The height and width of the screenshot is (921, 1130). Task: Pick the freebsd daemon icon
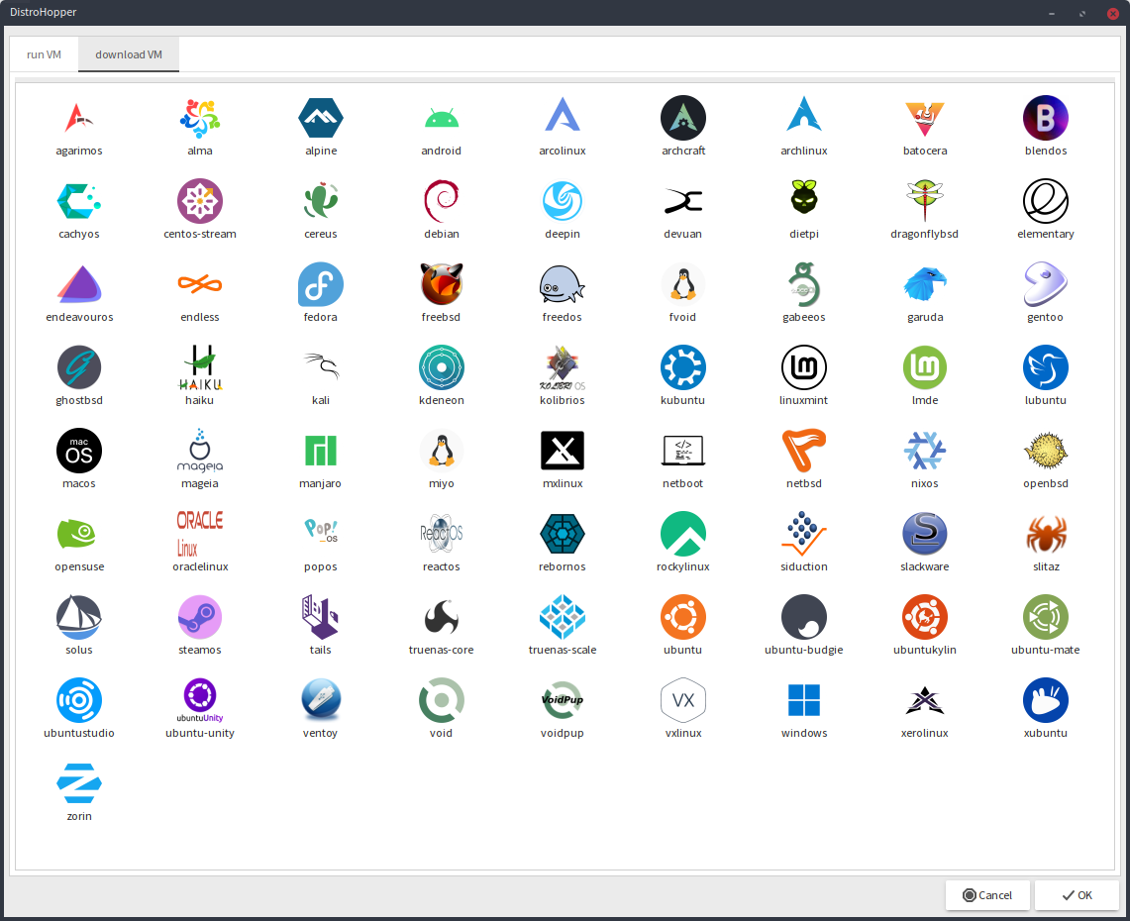click(x=441, y=284)
